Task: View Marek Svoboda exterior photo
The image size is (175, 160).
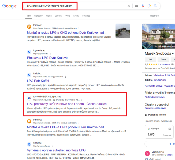Action: pyautogui.click(x=159, y=37)
